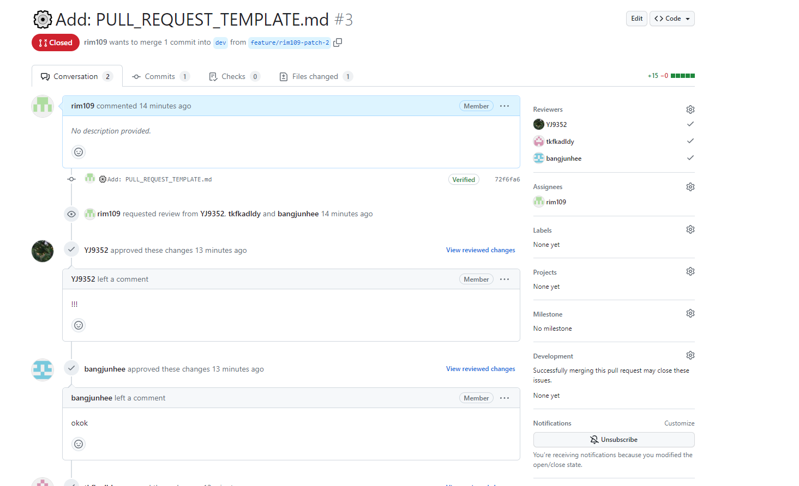Open the Assignees settings gear
799x486 pixels.
click(690, 187)
